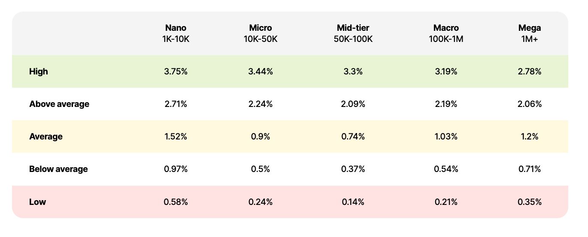Viewport: 588px width, 237px height.
Task: Select the Low row label
Action: [37, 201]
